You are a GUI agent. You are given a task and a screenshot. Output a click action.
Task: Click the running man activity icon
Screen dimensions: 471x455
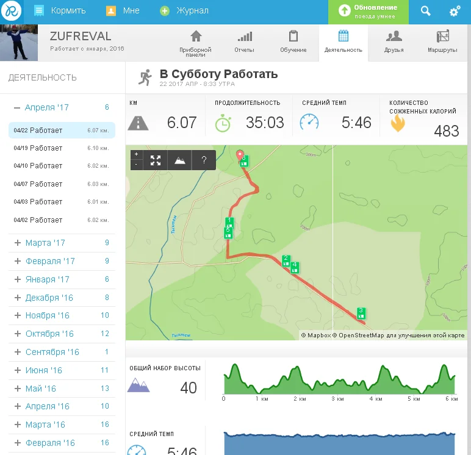(145, 78)
